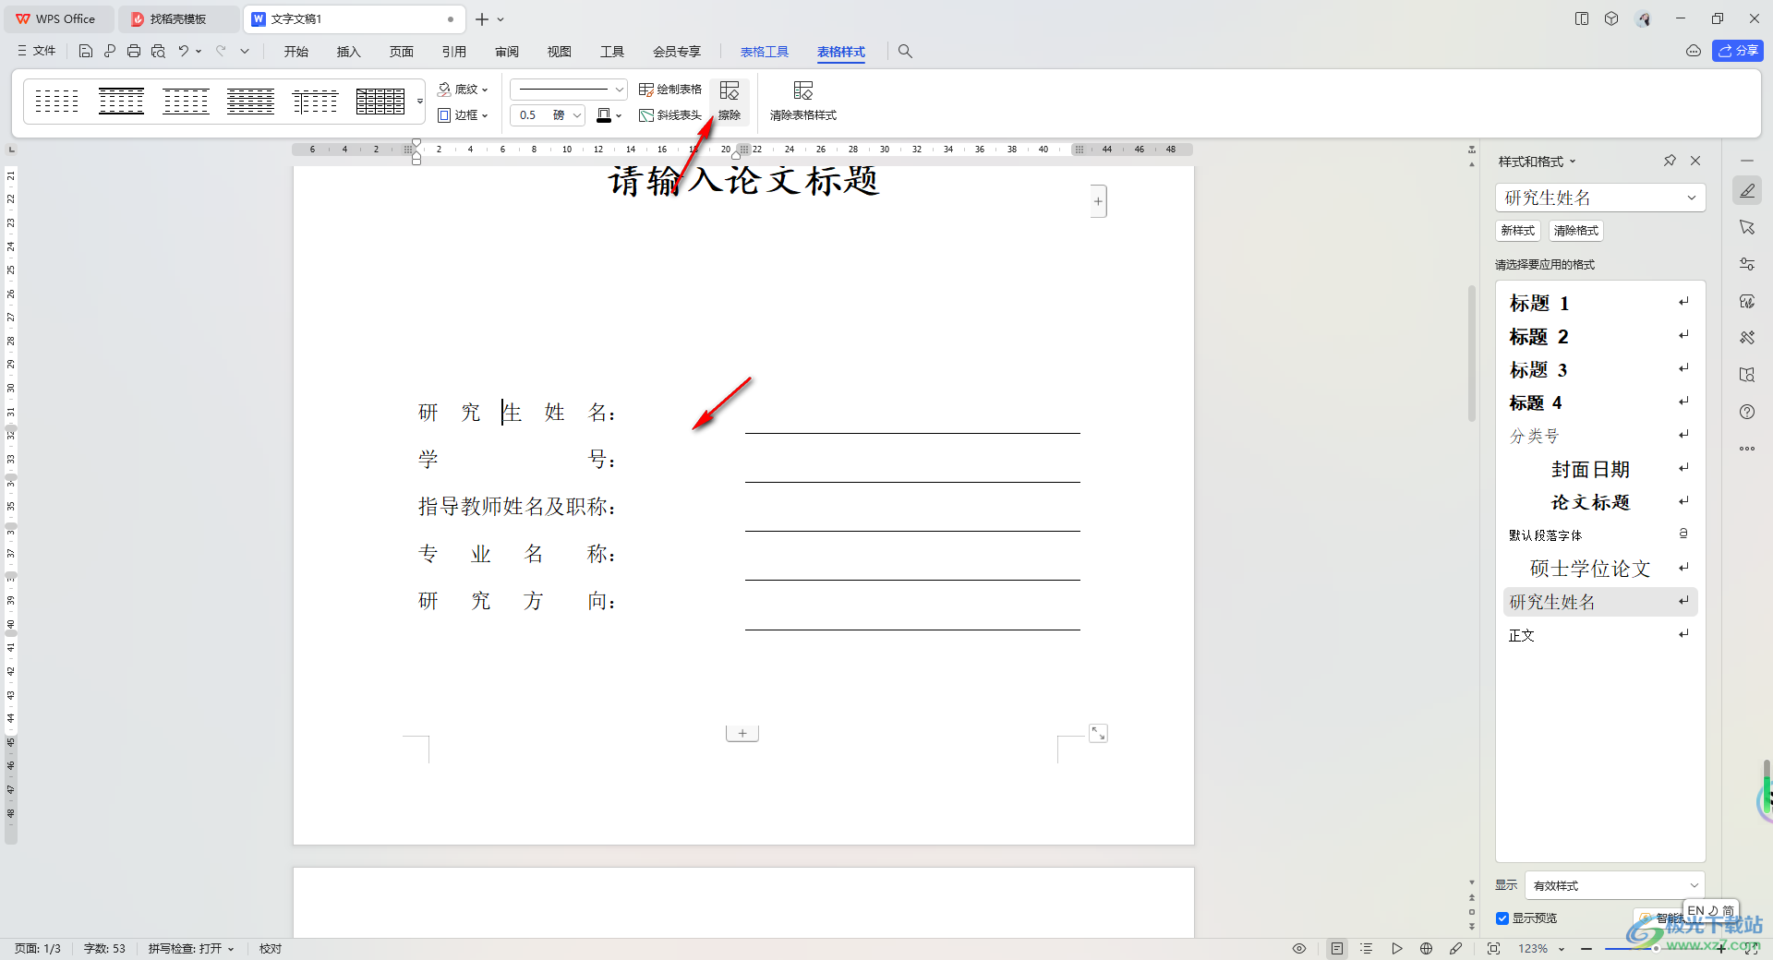Apply the 正文 style

pos(1599,635)
